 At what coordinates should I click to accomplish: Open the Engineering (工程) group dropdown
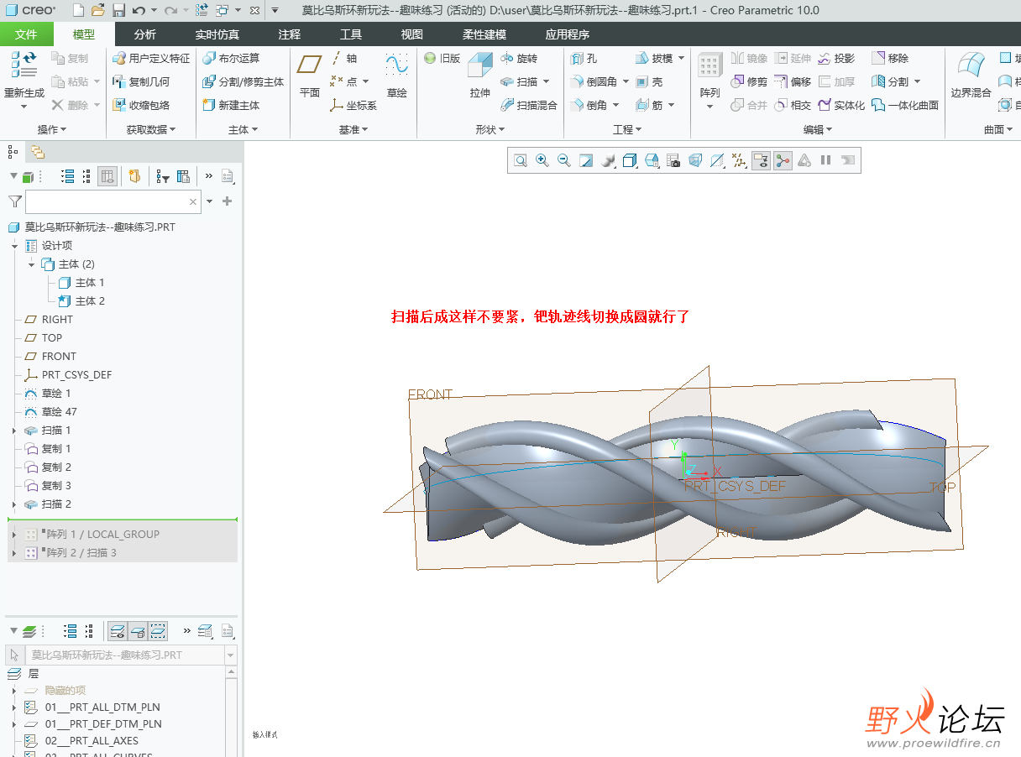(627, 129)
